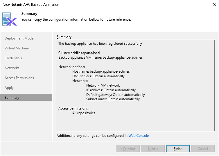This screenshot has height=156, width=219.
Task: Click the dialog title bar text
Action: click(30, 5)
